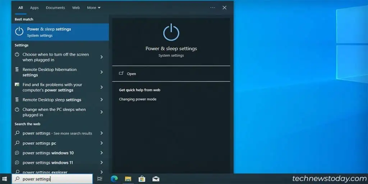Expand Change when the PC sleeps arrow
Viewport: 368px width, 184px height.
point(102,112)
